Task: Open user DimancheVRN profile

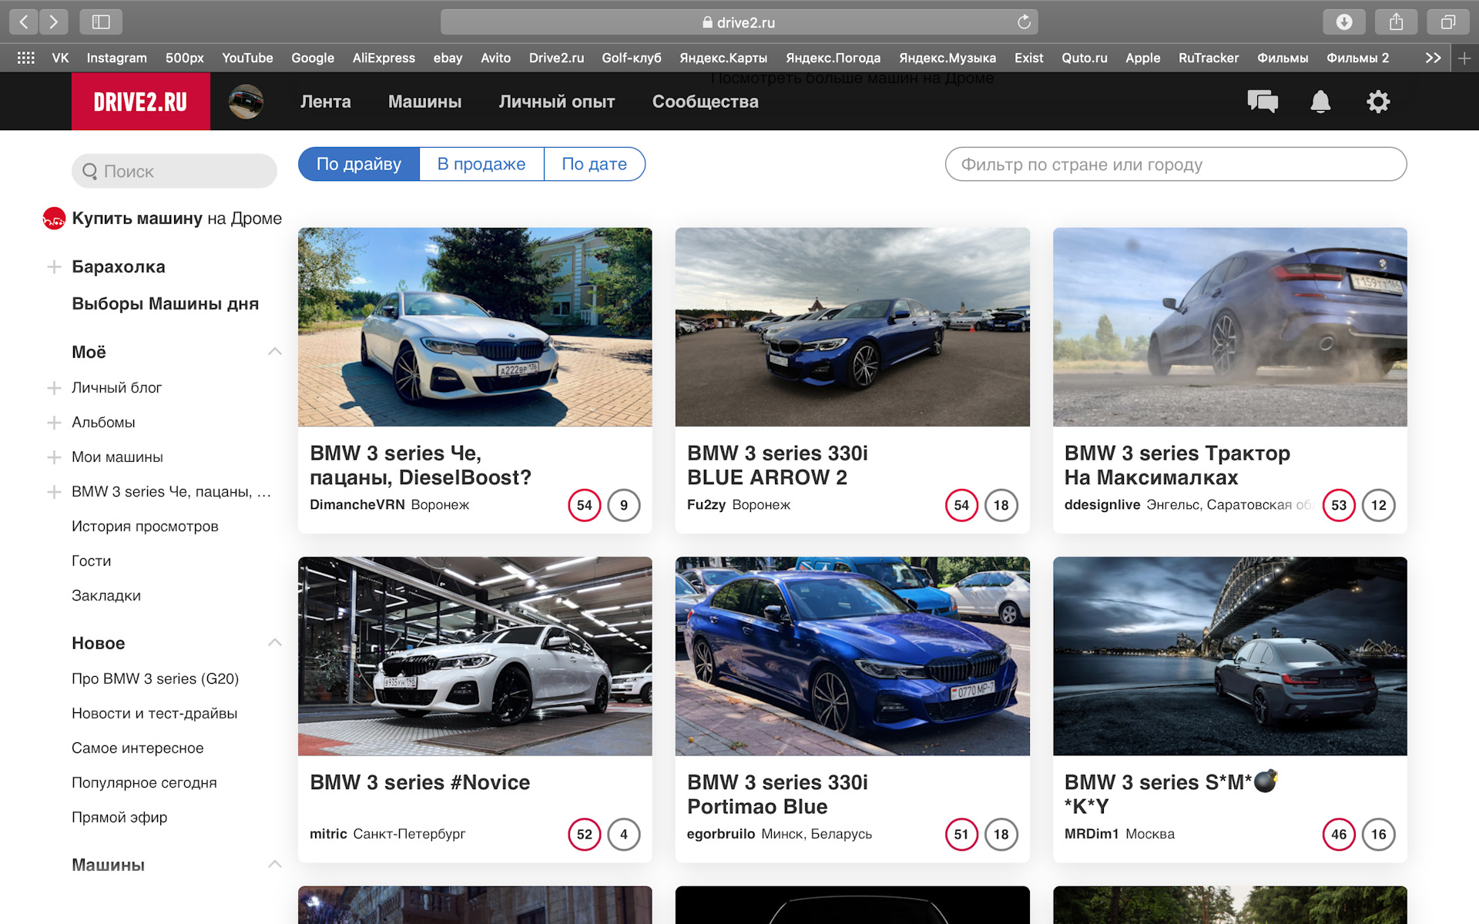Action: point(357,504)
